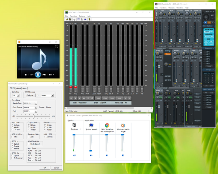Click the Speakers device icon in Volume Mixer
218x174 pixels.
tap(74, 125)
